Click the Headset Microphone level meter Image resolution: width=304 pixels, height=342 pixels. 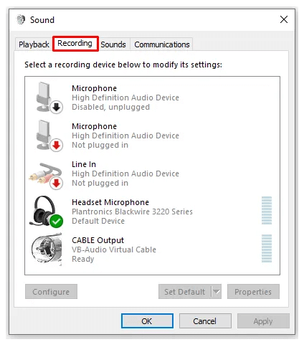tap(267, 210)
